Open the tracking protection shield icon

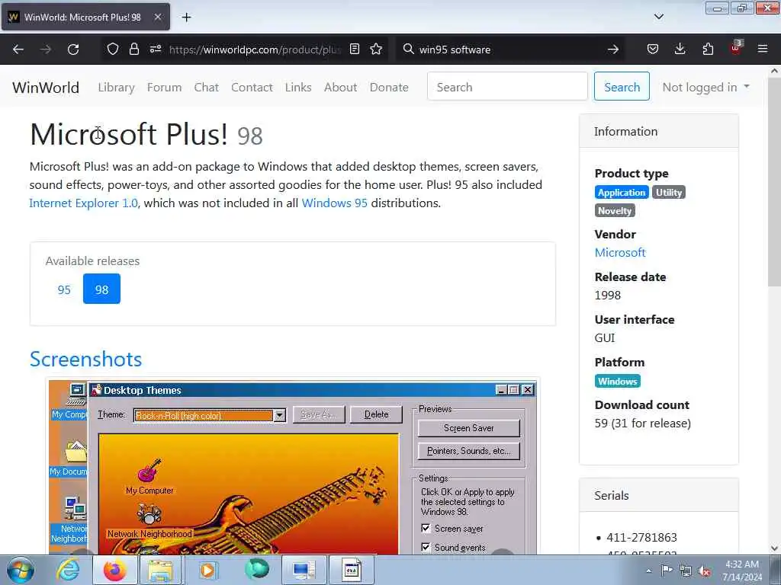[113, 49]
